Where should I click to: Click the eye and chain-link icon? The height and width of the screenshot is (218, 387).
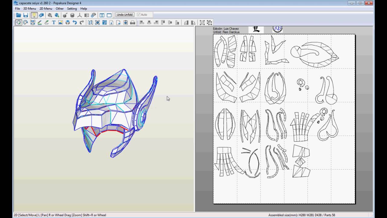pos(93,15)
